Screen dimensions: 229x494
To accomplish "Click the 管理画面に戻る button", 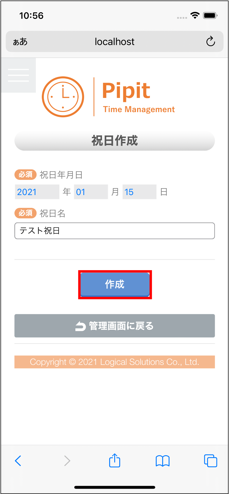I will 114,326.
